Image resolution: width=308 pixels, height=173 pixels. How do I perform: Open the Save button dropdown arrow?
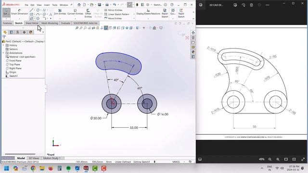coord(103,5)
